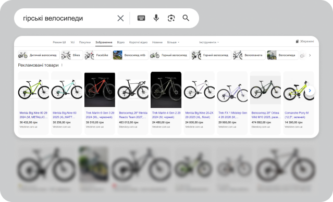Open the Merida Big.Nine 20-2X product link

[x=199, y=115]
